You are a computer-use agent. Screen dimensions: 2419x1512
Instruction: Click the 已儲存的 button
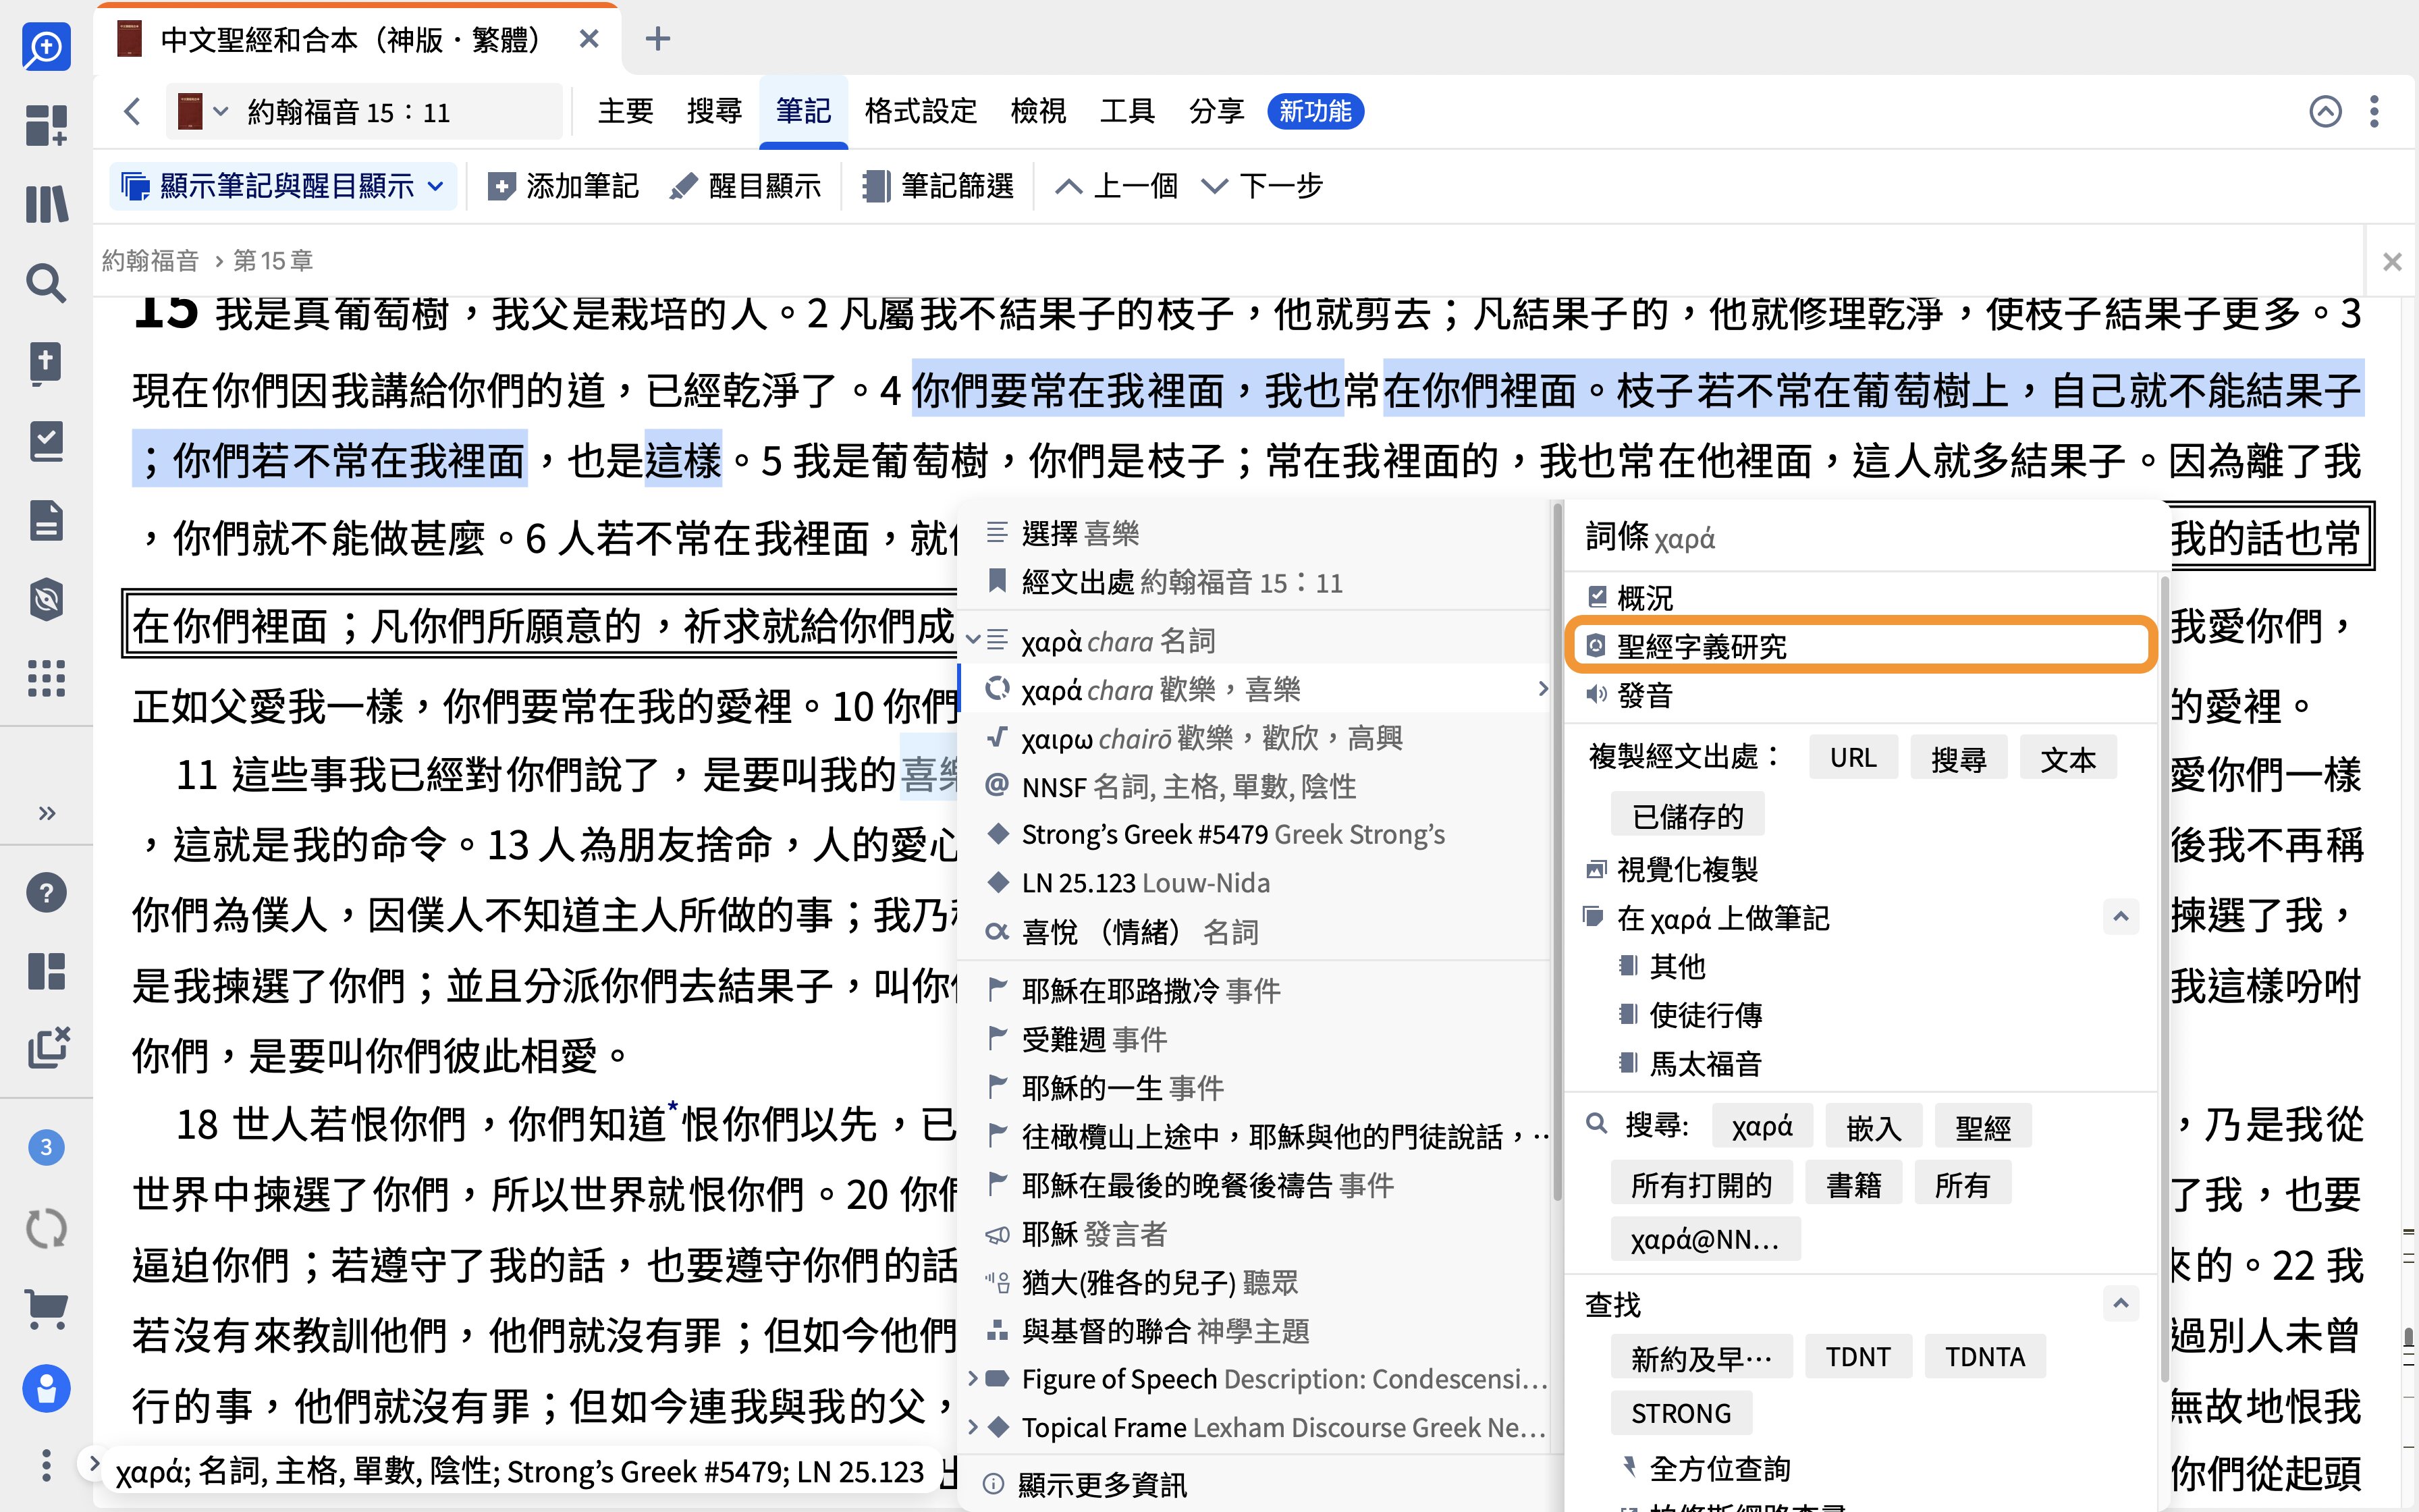tap(1686, 816)
